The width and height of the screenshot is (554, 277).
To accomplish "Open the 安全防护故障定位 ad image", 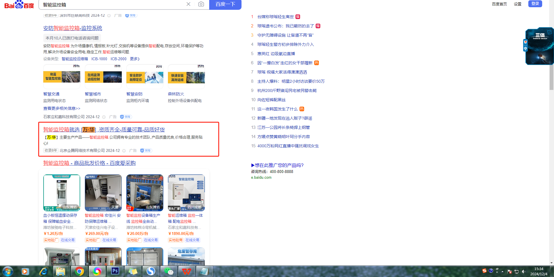I will point(145,77).
